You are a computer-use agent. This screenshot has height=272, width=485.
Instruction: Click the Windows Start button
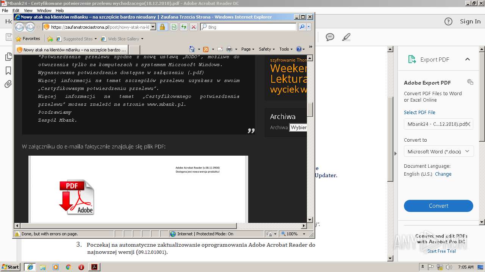pyautogui.click(x=10, y=267)
